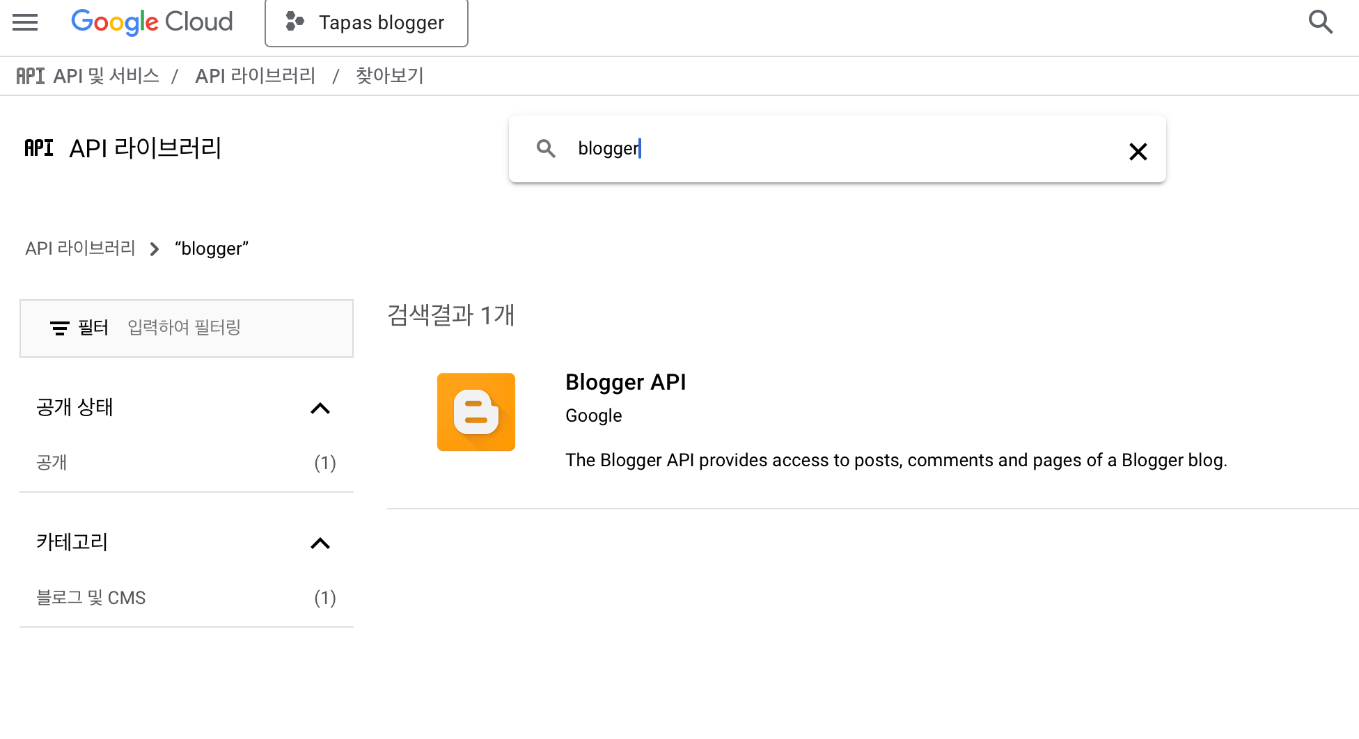
Task: Collapse the 공개 상태 section
Action: [x=320, y=408]
